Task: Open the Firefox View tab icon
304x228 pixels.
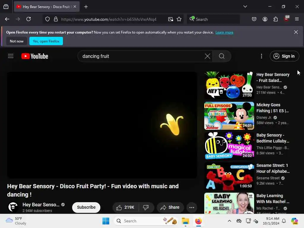Action: [6, 7]
